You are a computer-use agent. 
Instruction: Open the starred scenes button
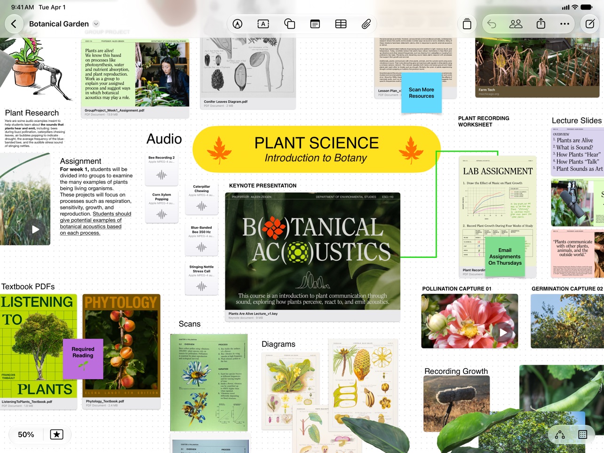tap(56, 435)
